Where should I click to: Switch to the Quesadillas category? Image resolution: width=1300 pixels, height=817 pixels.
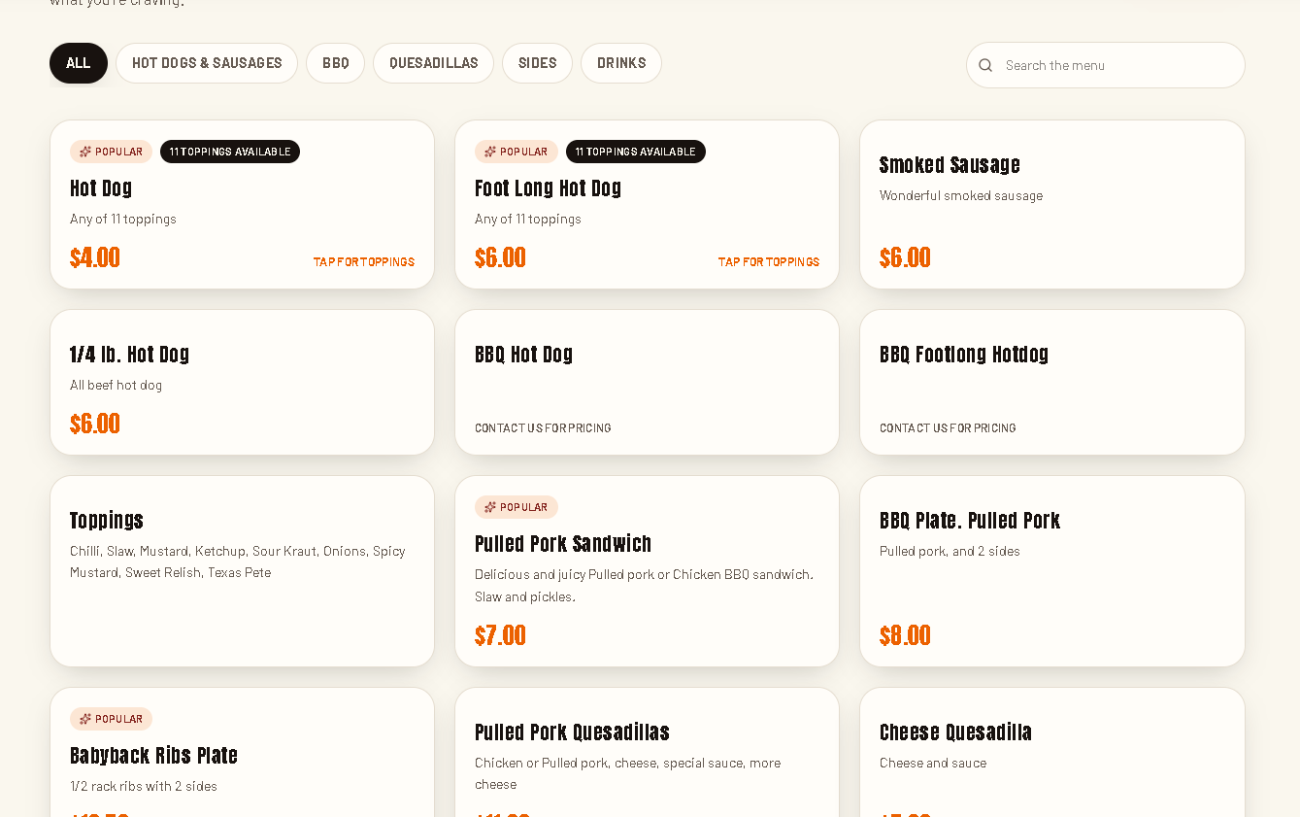[x=434, y=63]
